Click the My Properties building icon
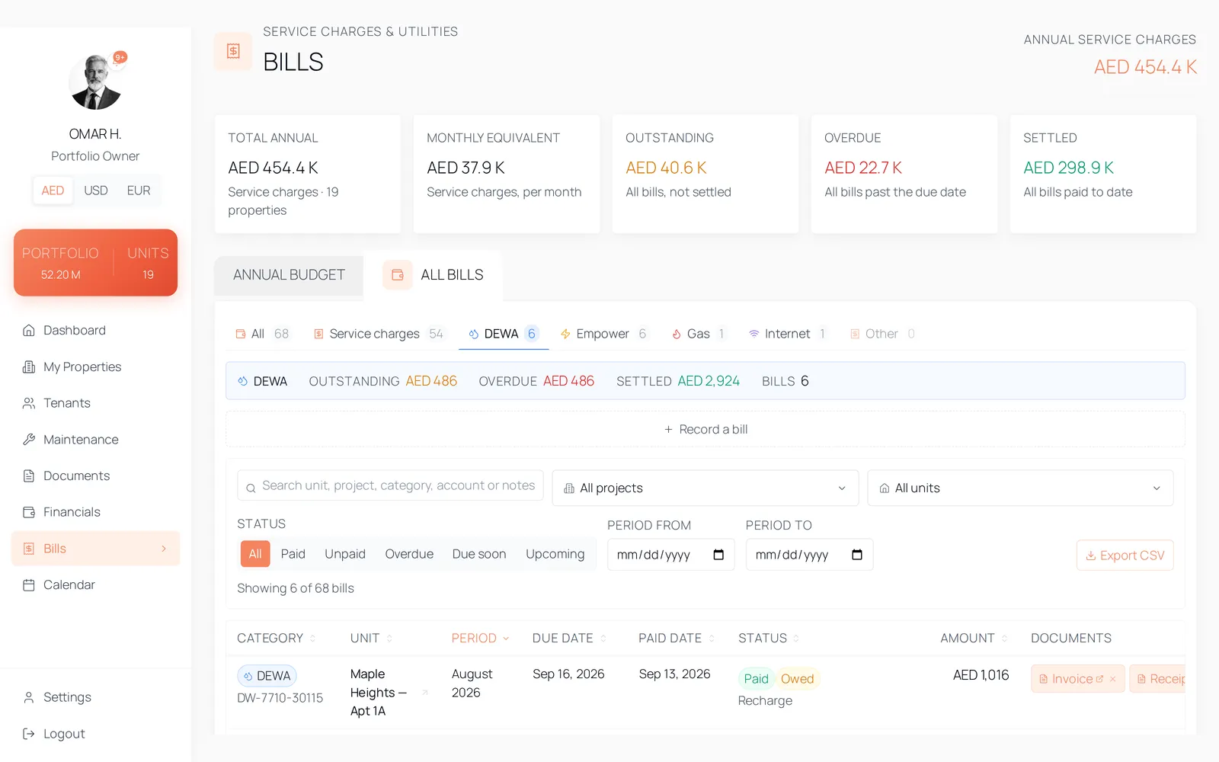 [x=29, y=367]
